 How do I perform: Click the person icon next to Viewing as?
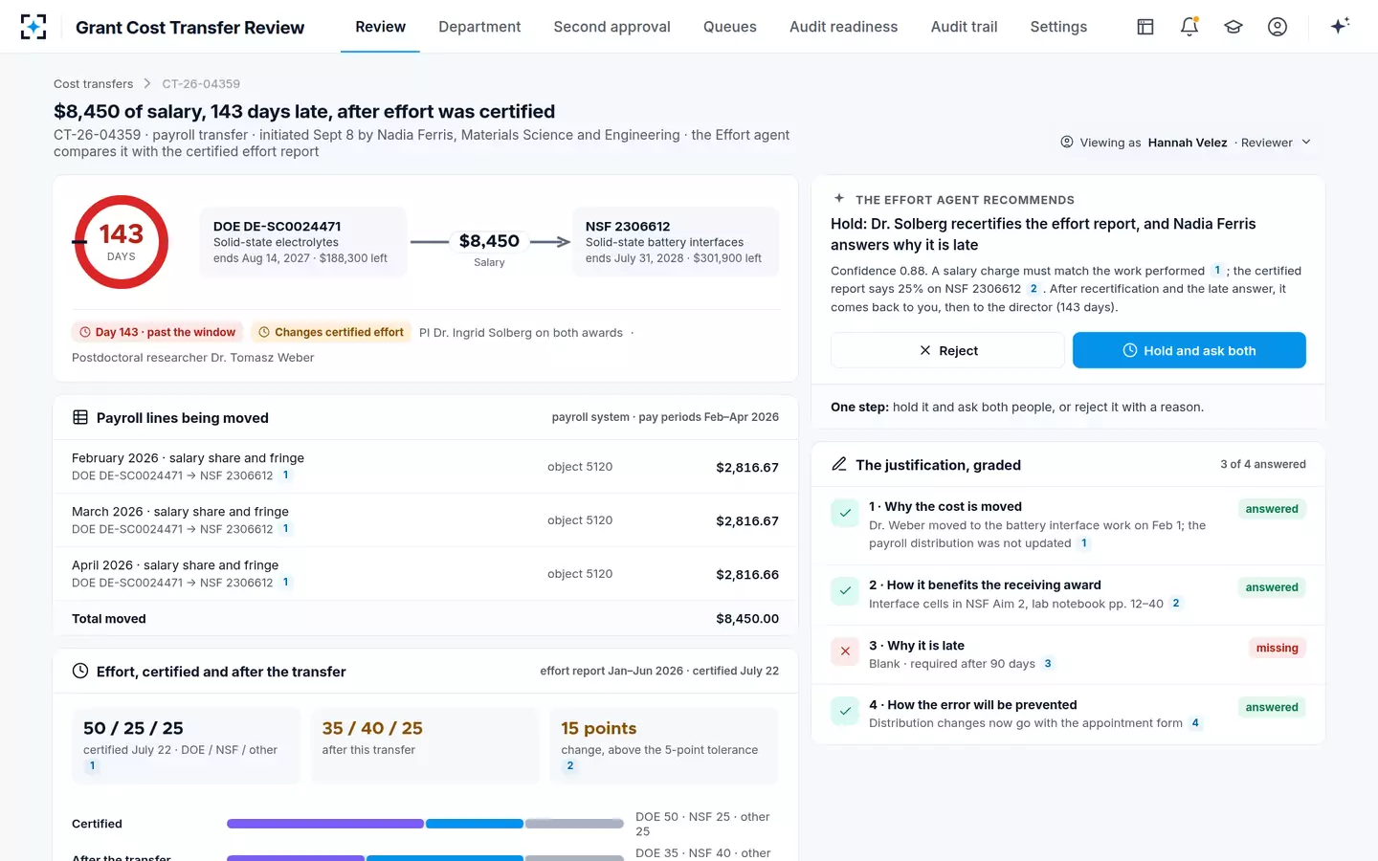[1067, 142]
